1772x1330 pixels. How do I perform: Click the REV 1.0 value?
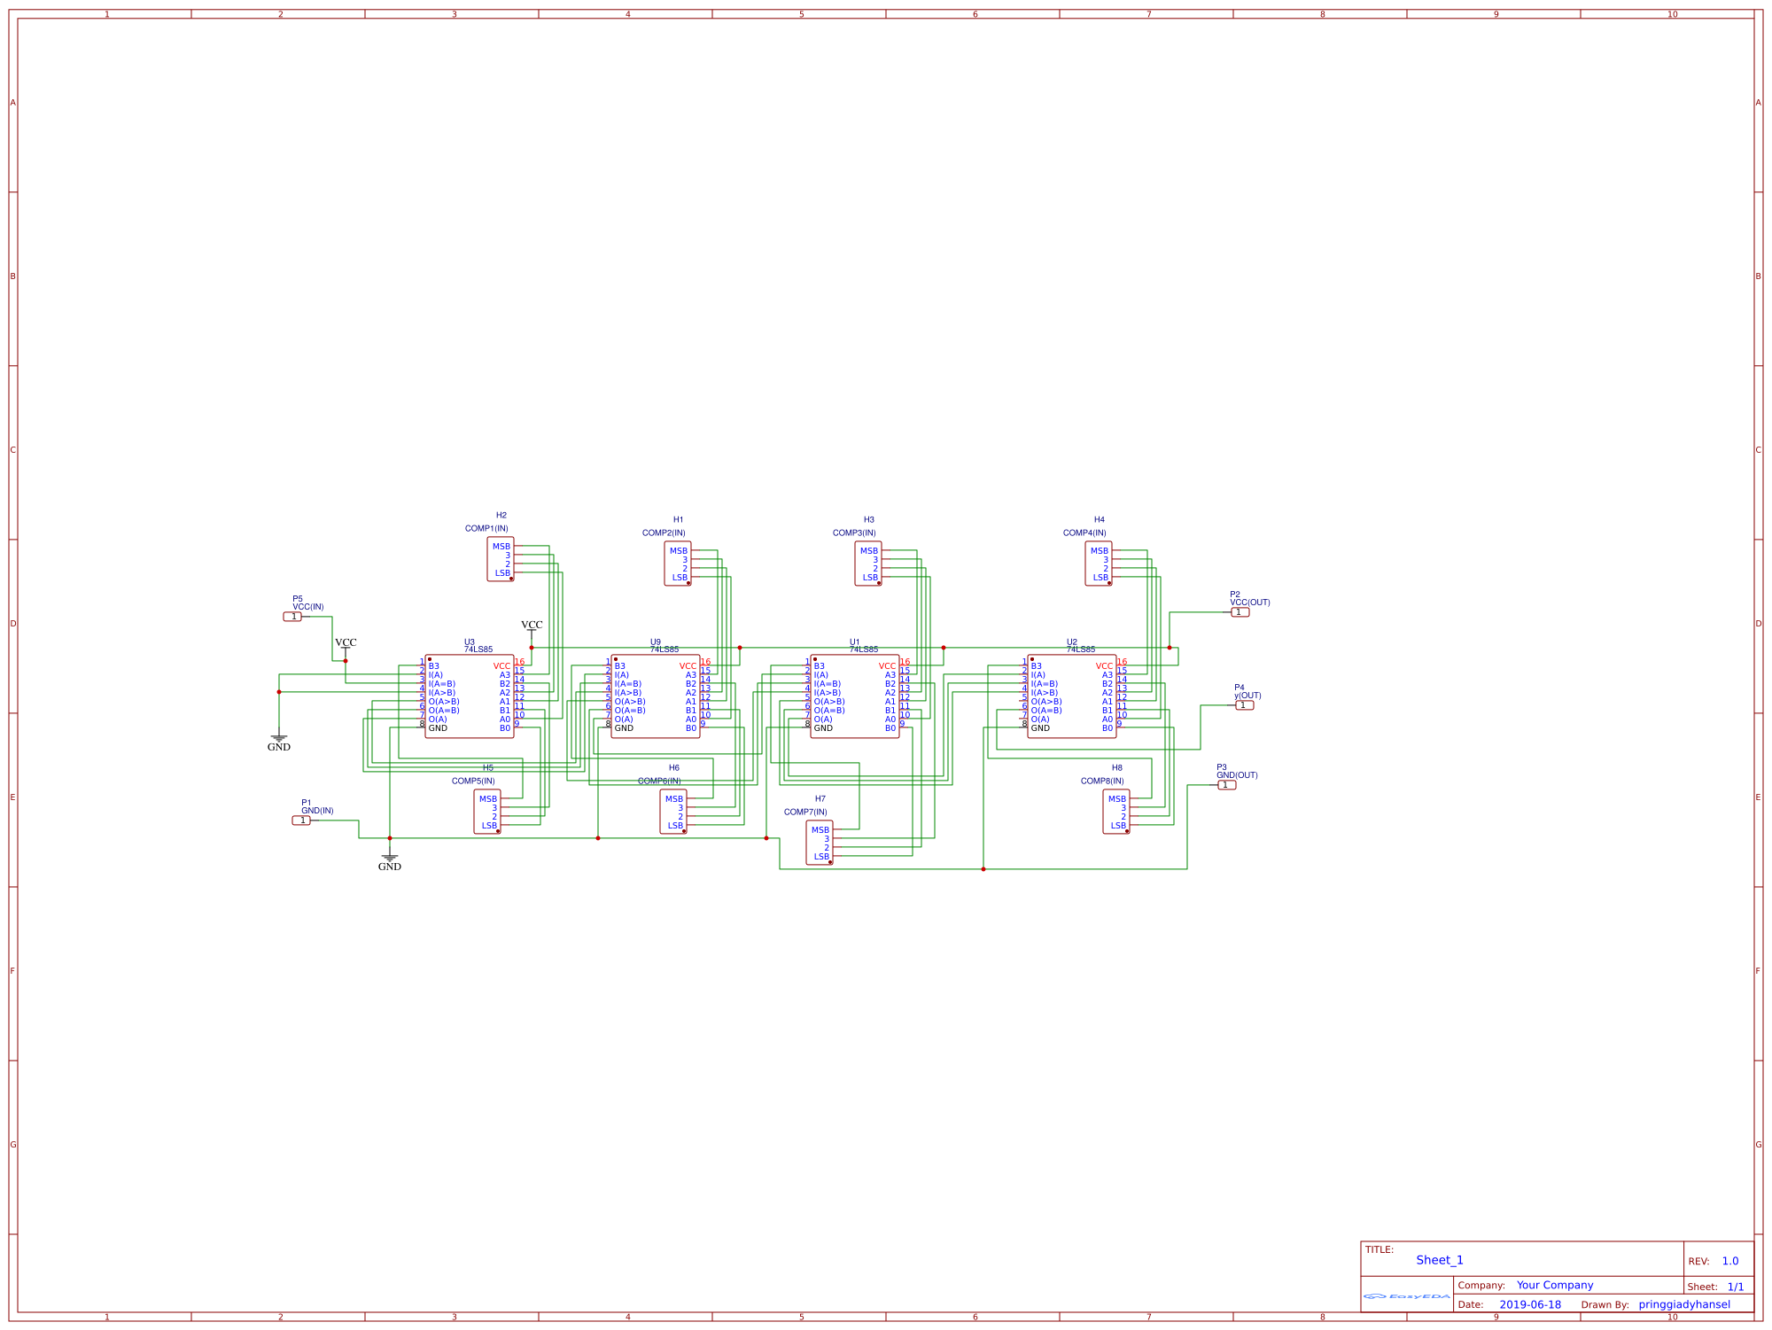[x=1729, y=1261]
